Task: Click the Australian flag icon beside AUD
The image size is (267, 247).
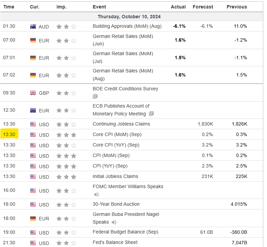Action: click(x=33, y=26)
